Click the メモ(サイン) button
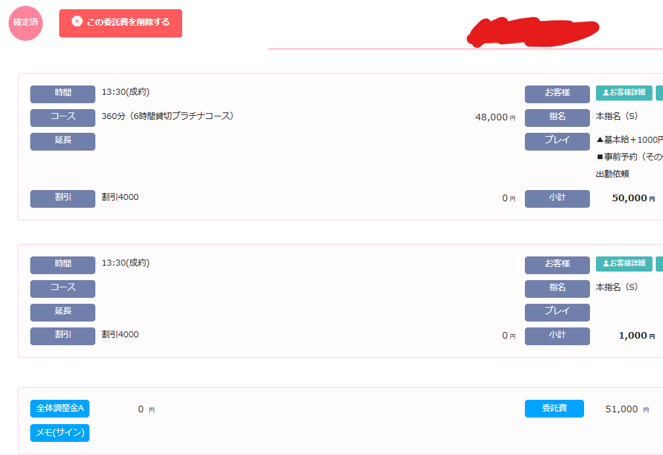The image size is (663, 455). (60, 433)
